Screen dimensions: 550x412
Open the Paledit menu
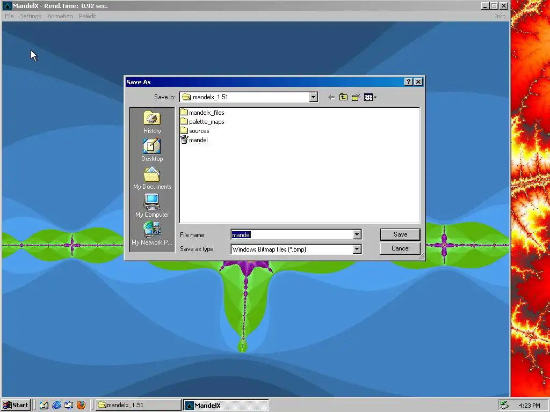tap(88, 16)
